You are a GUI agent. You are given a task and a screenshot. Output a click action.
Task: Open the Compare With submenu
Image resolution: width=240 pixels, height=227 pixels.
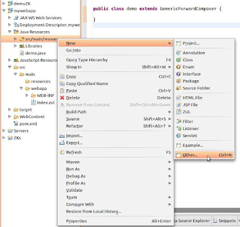116,204
